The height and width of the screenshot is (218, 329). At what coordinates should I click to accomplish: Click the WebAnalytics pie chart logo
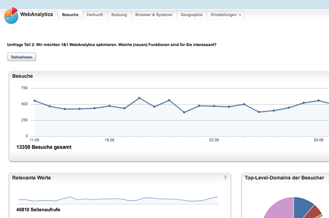[x=11, y=15]
